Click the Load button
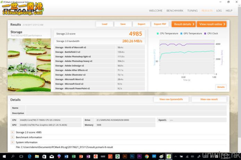The height and width of the screenshot is (160, 241). coord(105,24)
